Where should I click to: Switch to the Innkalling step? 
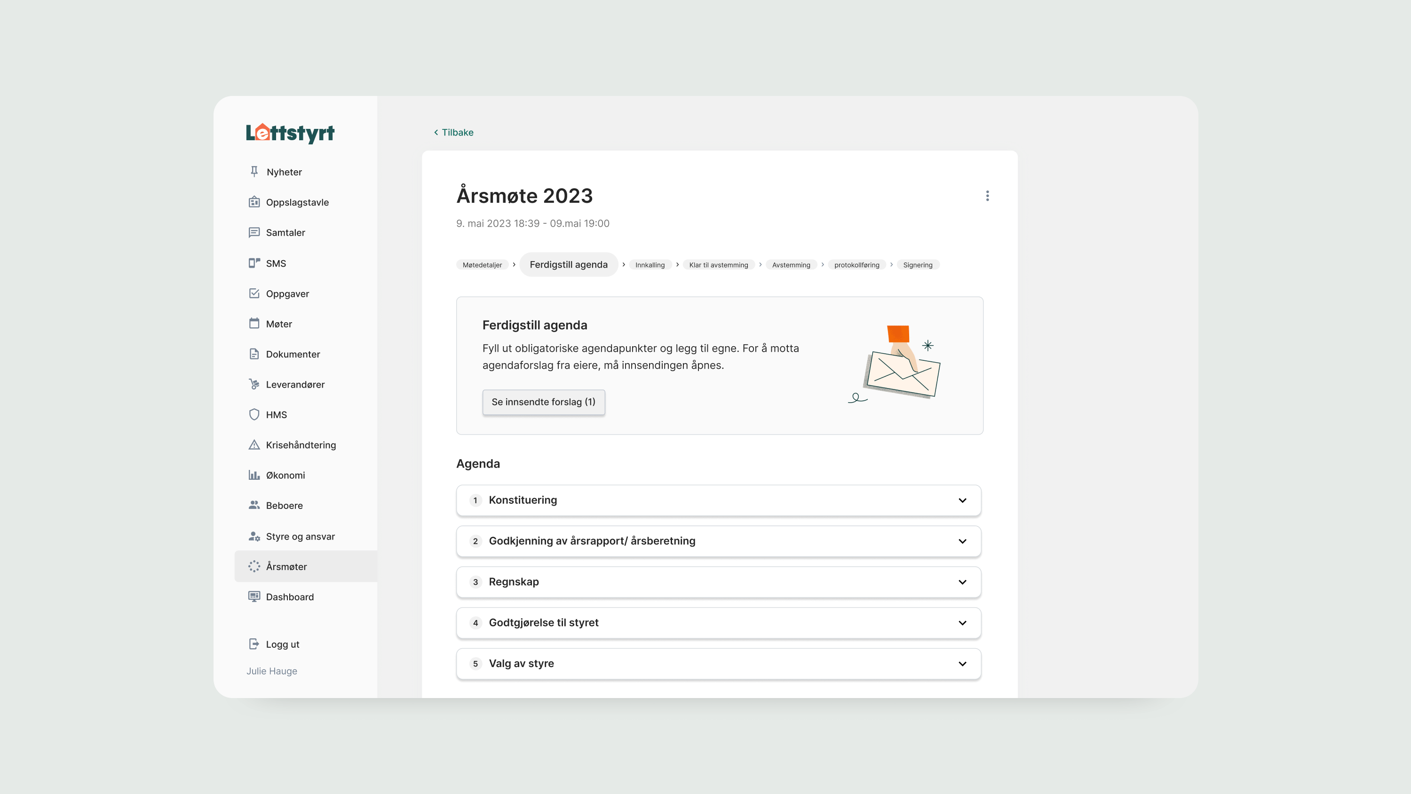650,265
